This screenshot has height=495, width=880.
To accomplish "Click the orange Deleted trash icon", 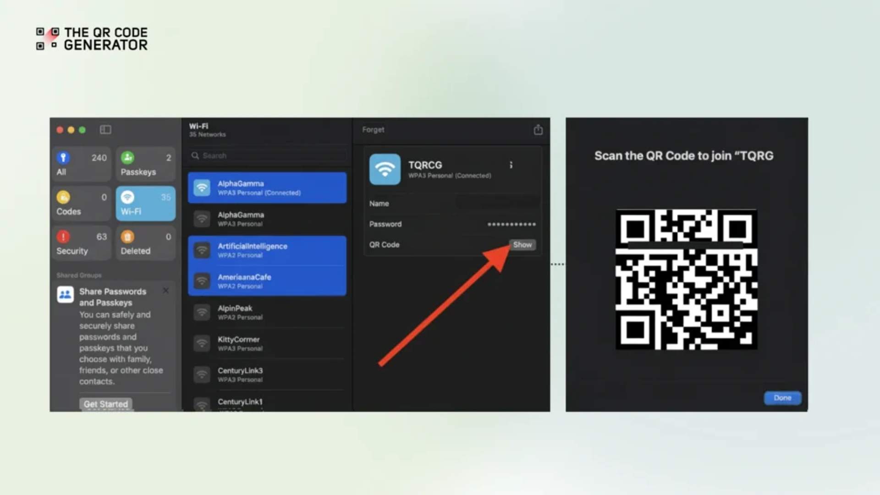I will coord(127,236).
